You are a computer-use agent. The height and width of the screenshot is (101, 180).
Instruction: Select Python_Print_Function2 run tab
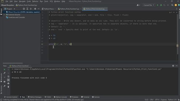coord(20,66)
